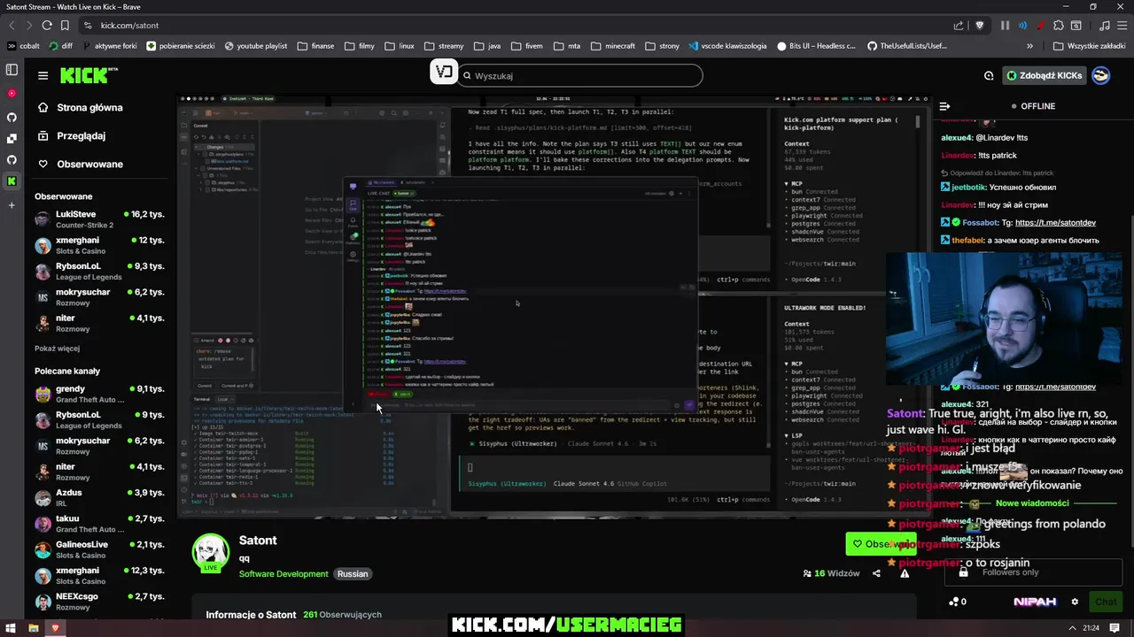The image size is (1134, 637).
Task: Go back with the browser back arrow
Action: coord(10,26)
